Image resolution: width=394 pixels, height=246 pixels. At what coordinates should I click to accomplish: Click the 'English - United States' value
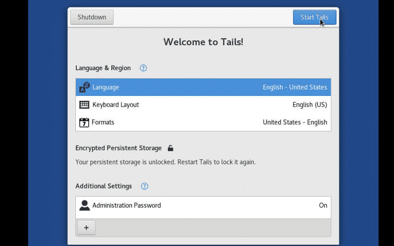[295, 87]
